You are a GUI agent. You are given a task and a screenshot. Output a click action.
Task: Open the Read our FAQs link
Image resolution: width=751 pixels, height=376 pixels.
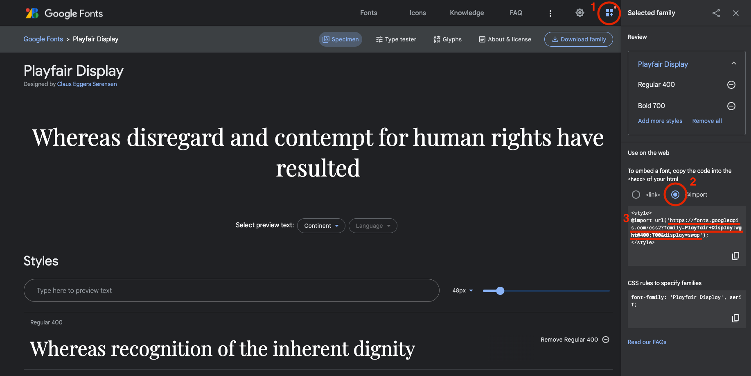647,342
